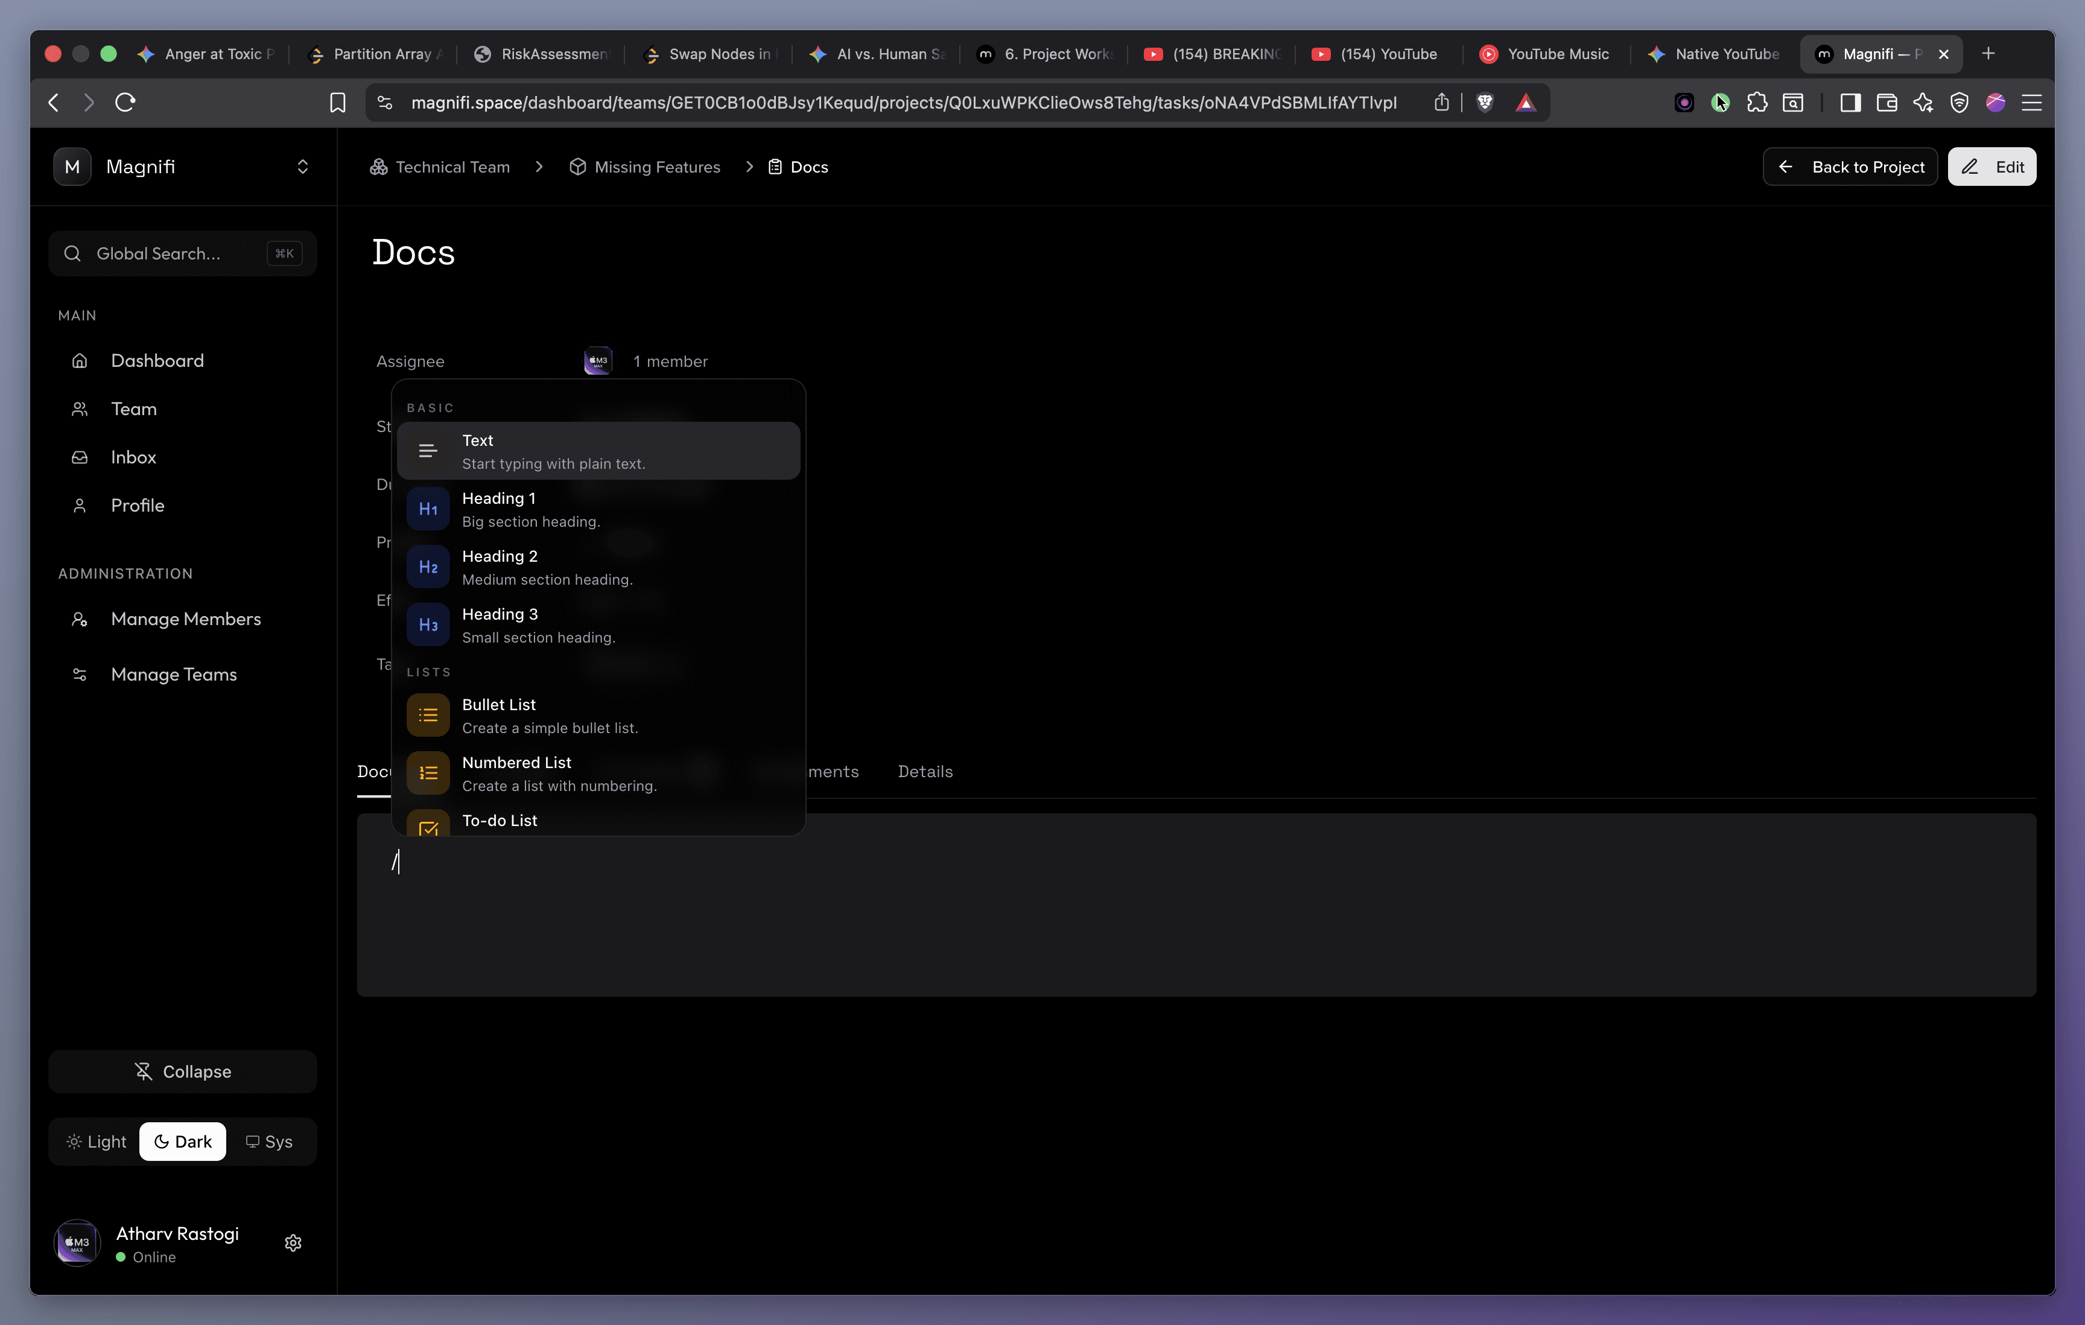Choose the H3 Heading 3 block icon

coord(428,625)
